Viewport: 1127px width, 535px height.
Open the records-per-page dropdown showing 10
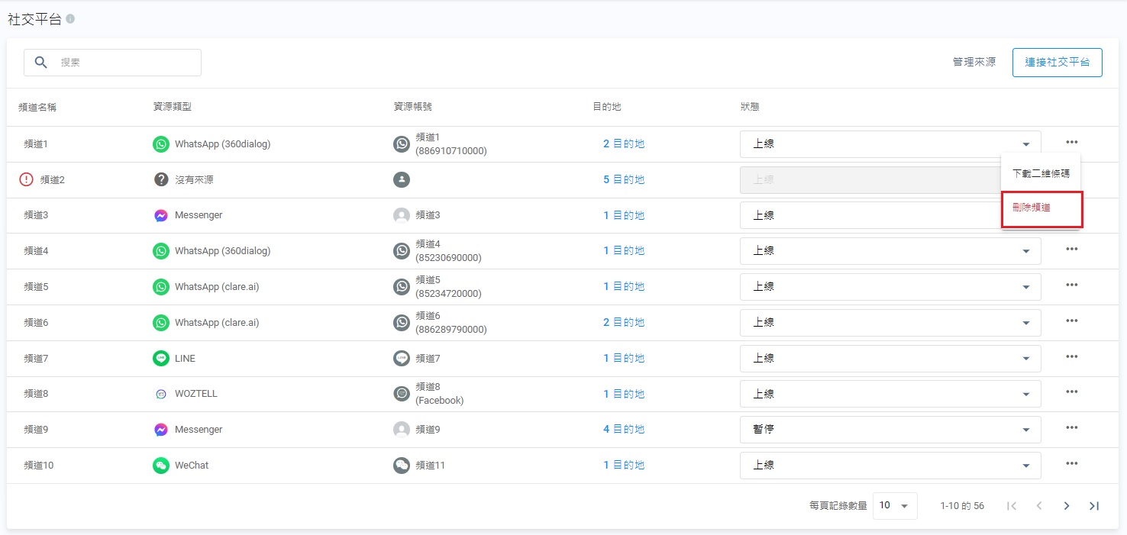(894, 505)
